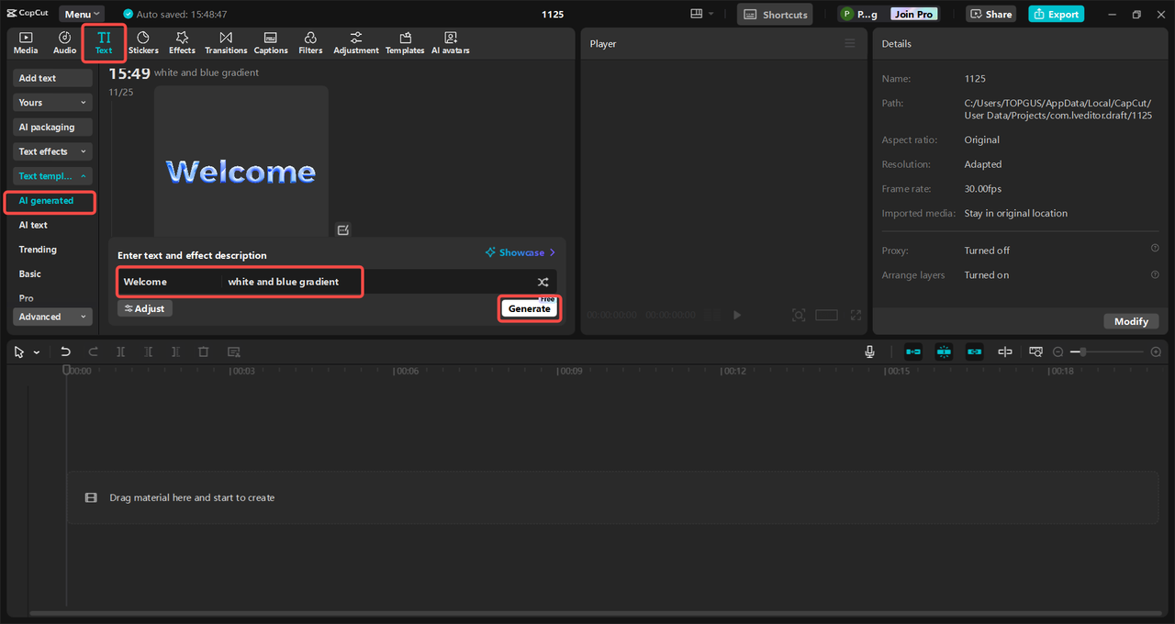This screenshot has width=1175, height=624.
Task: Select the Trending category
Action: (x=38, y=250)
